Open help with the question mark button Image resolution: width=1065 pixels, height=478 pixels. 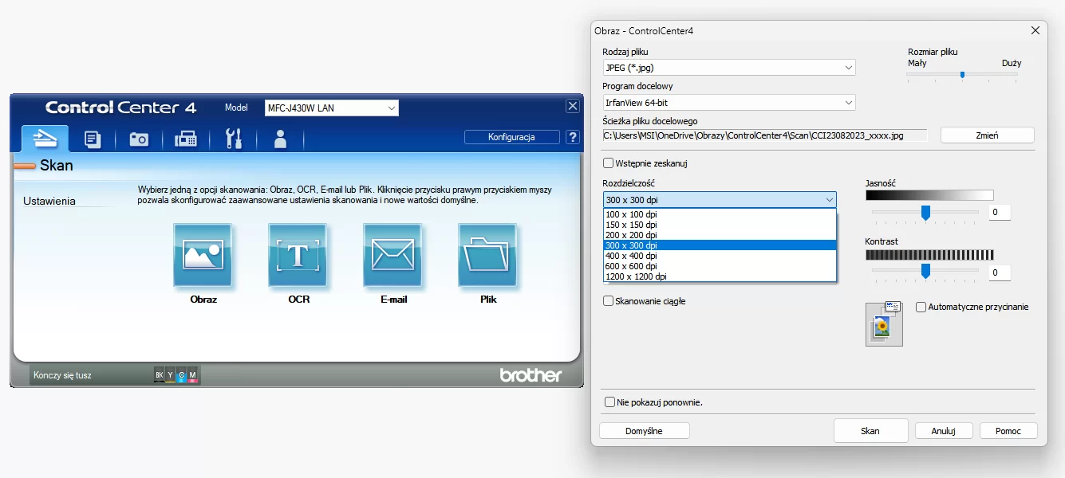coord(573,137)
